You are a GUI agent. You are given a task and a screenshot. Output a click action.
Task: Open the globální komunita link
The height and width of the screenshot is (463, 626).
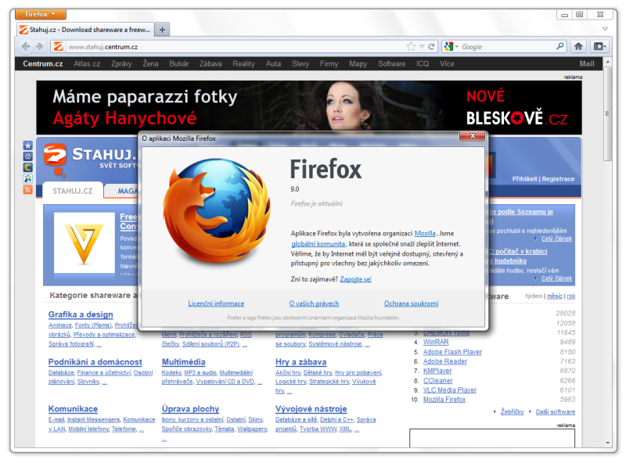click(318, 244)
